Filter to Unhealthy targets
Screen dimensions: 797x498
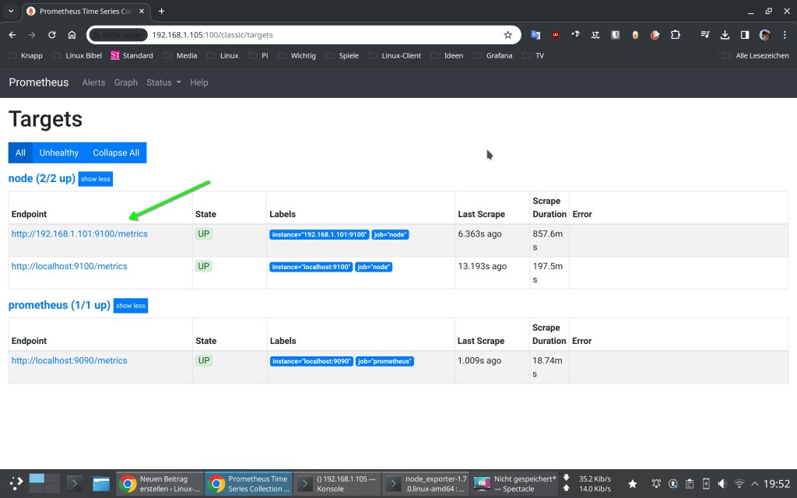59,153
